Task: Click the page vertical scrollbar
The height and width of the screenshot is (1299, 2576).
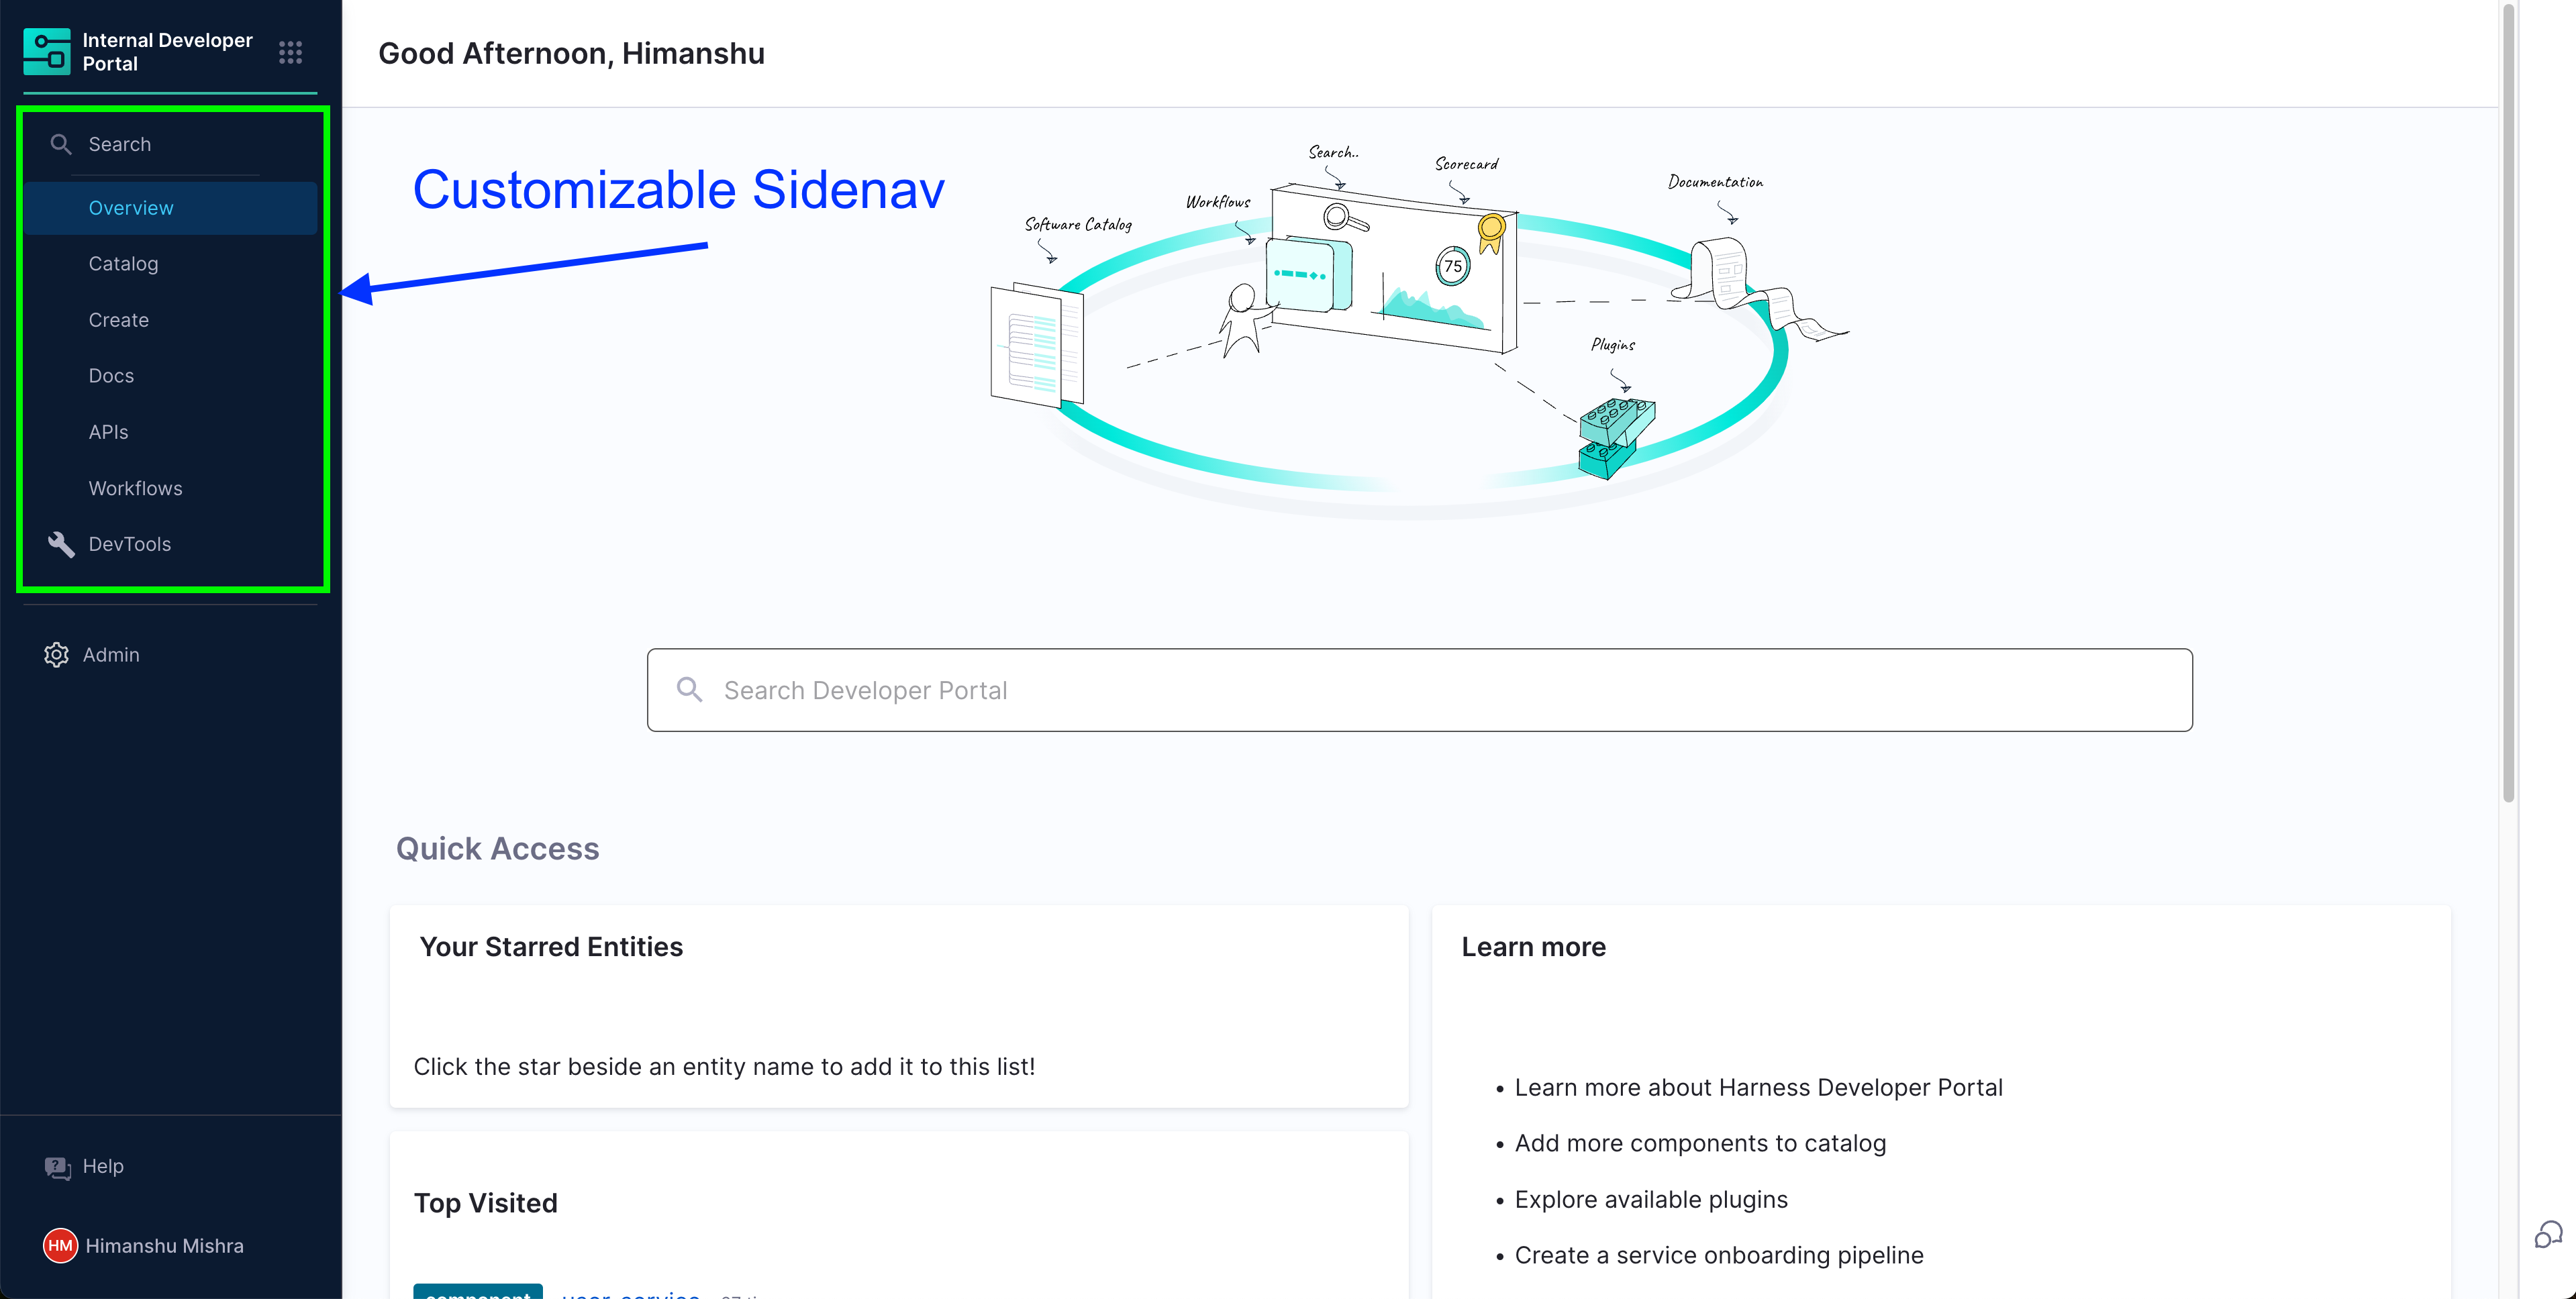Action: 2508,400
